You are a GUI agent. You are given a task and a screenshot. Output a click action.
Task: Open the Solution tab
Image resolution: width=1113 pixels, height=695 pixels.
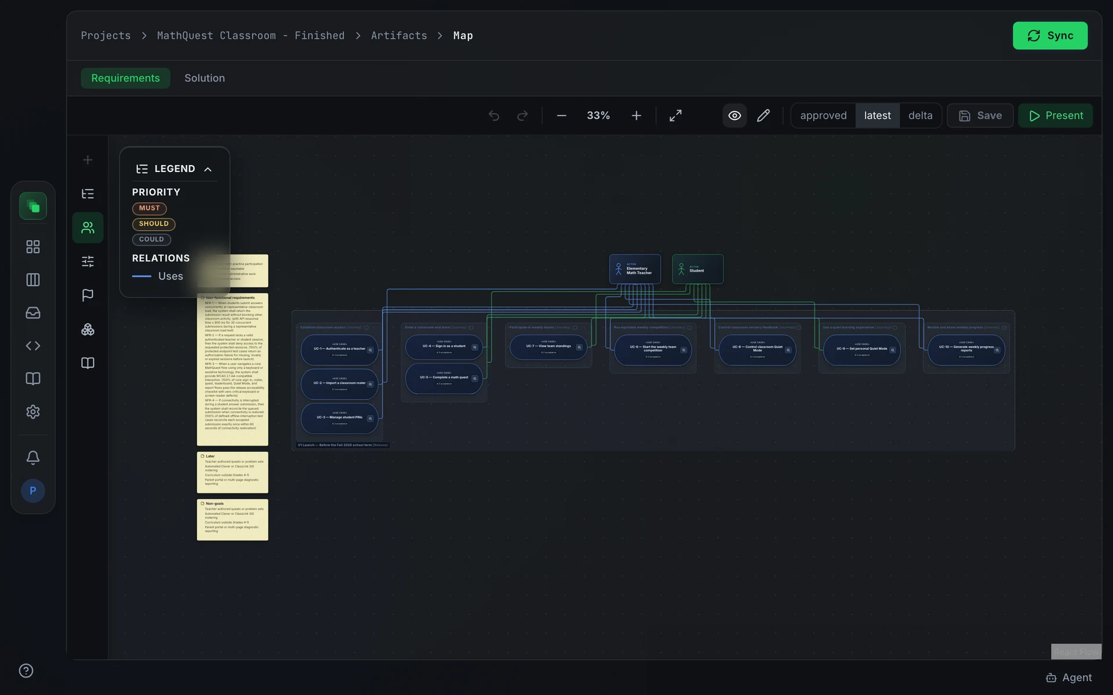205,78
